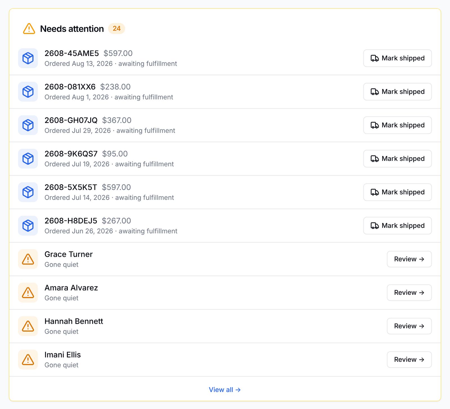450x409 pixels.
Task: Select order number 2608-5X5K5T
Action: [x=71, y=187]
